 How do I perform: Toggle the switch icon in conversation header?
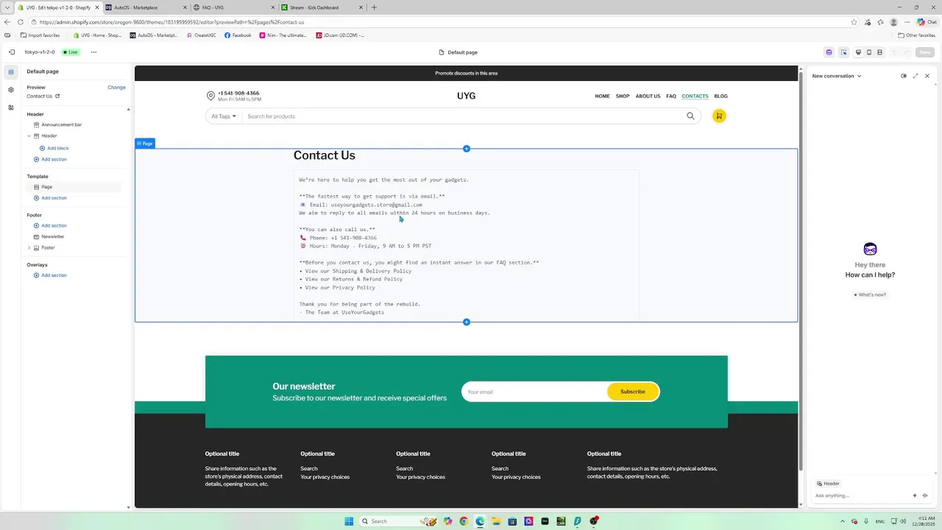[x=904, y=76]
